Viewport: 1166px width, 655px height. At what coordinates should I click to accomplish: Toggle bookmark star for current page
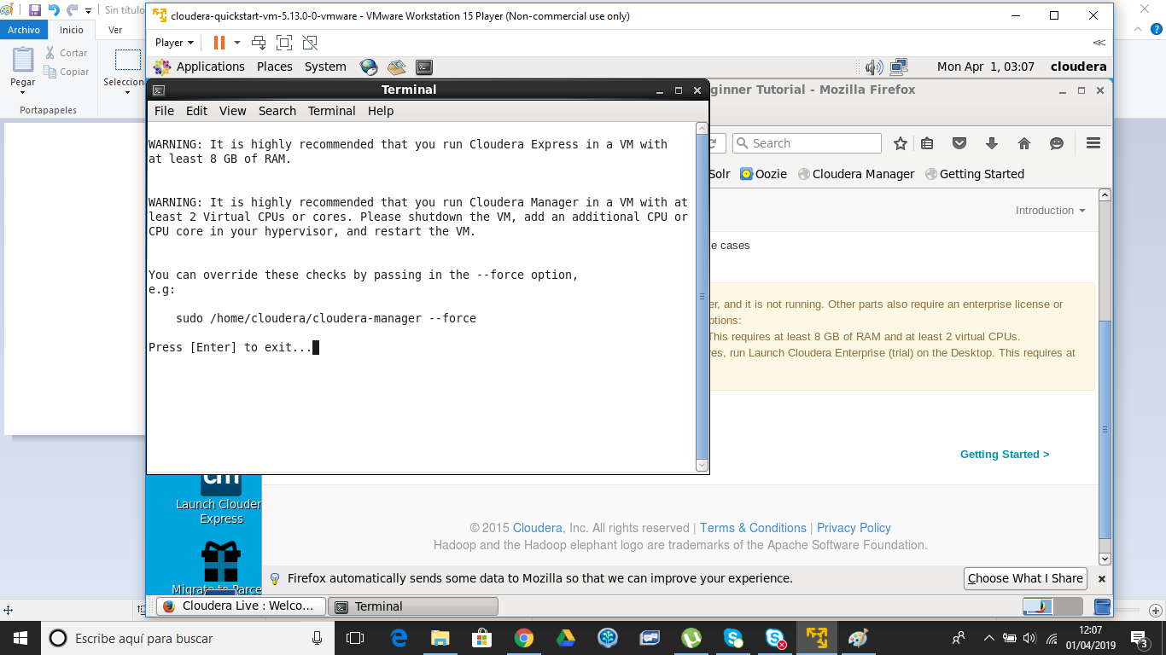tap(901, 142)
